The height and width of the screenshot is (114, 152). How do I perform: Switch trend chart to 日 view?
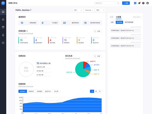pyautogui.click(x=92, y=91)
